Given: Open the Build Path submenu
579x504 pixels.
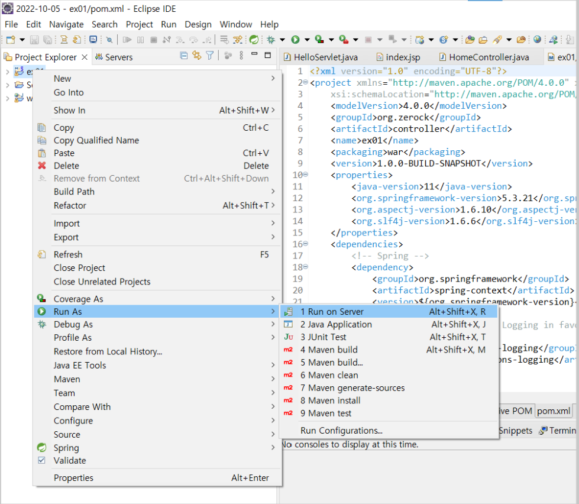Looking at the screenshot, I should tap(158, 192).
